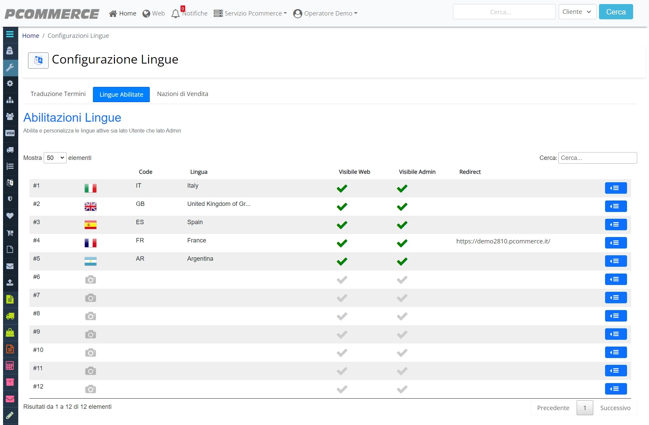Screen dimensions: 649x425
Task: Open the upload sidebar icon
Action: tap(10, 283)
